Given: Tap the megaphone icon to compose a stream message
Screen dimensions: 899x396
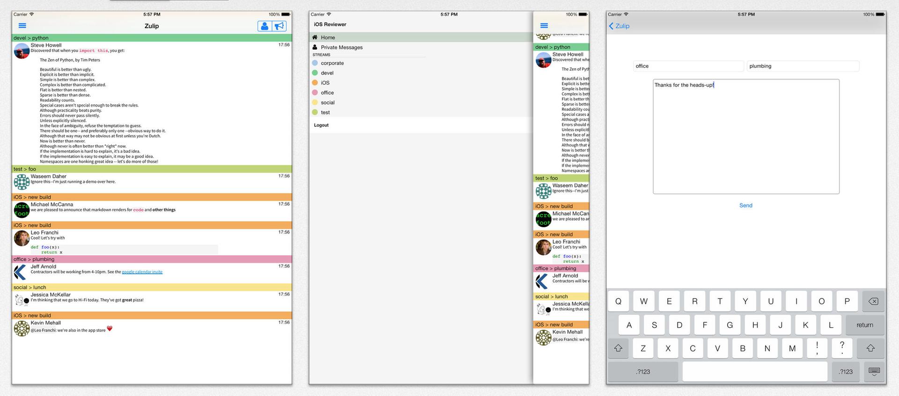Looking at the screenshot, I should click(x=280, y=26).
